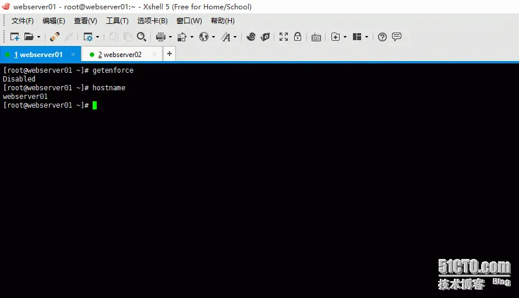Expand the color scheme dropdown arrow

click(x=192, y=37)
